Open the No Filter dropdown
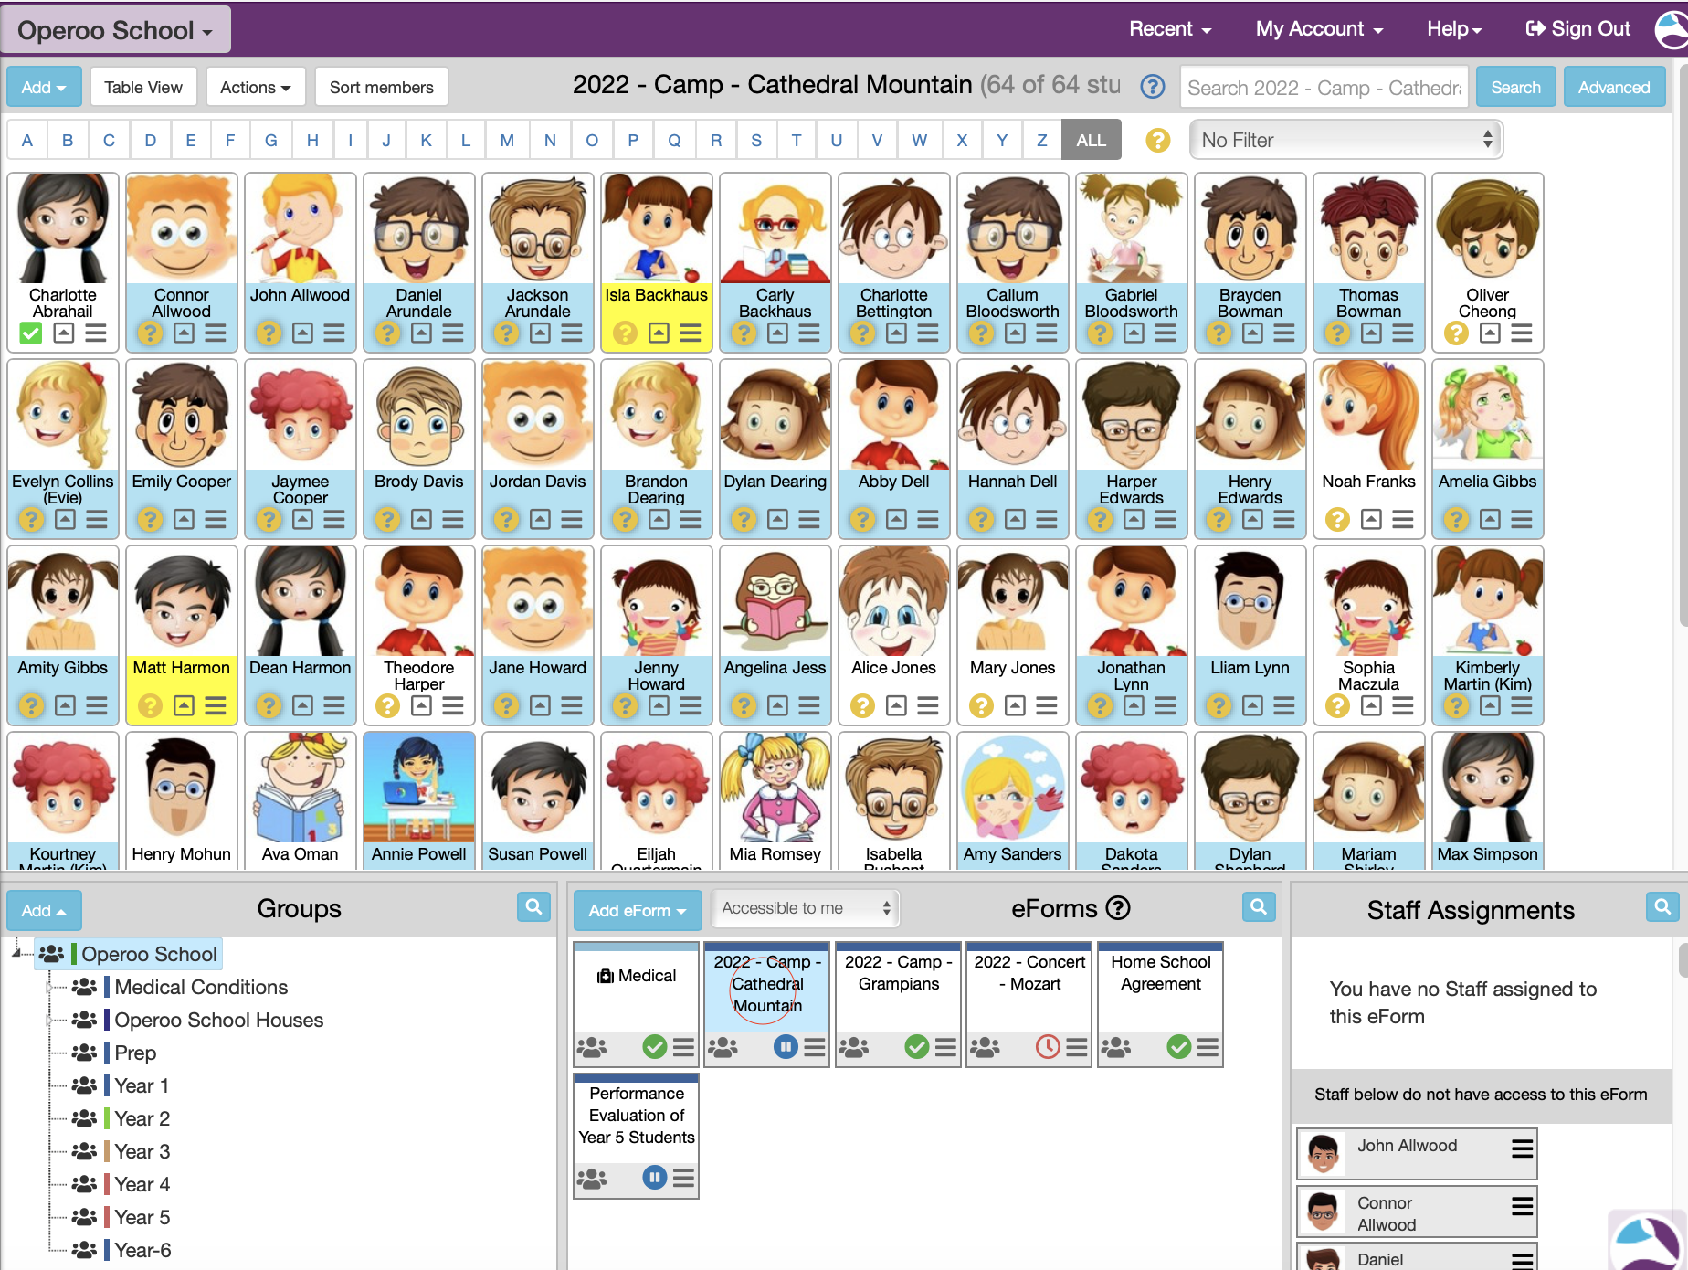The width and height of the screenshot is (1688, 1270). [1345, 140]
